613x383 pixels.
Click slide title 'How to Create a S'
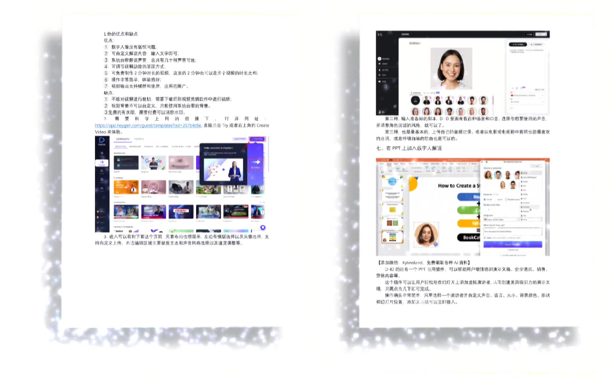point(459,186)
